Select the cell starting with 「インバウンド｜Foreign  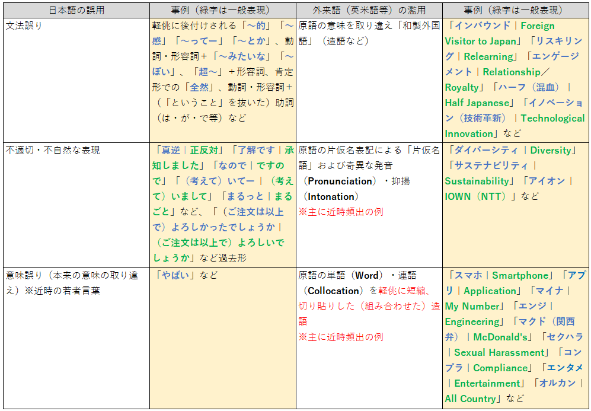coord(516,79)
